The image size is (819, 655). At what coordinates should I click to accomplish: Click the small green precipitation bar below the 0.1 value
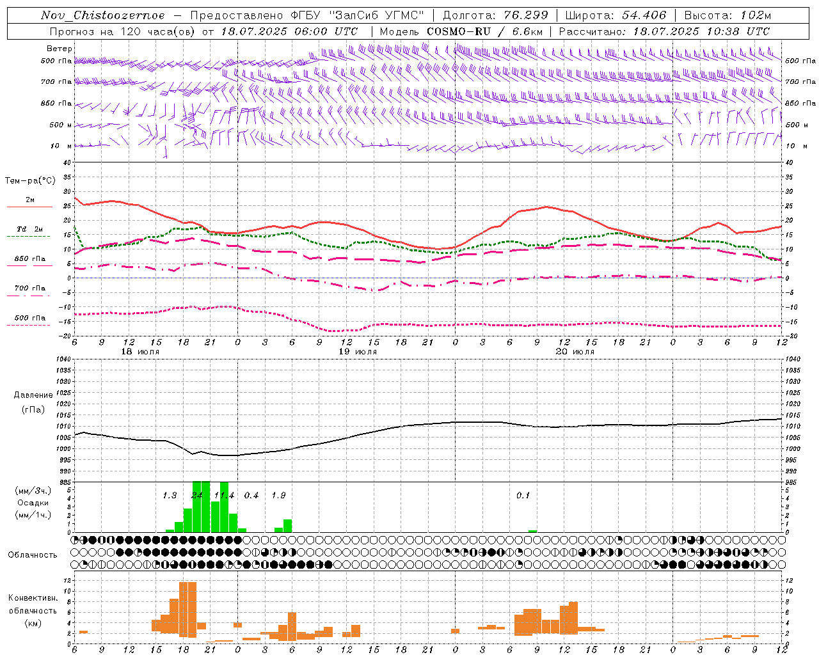click(532, 531)
